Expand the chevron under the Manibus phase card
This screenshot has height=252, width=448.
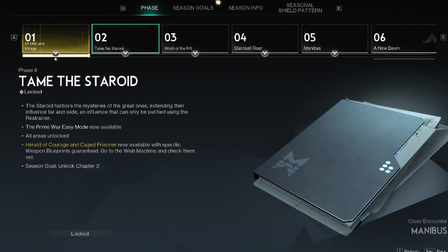tap(335, 53)
